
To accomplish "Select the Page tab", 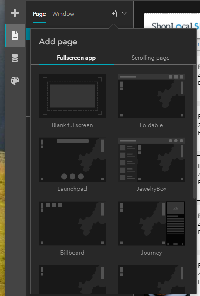I will pos(39,14).
